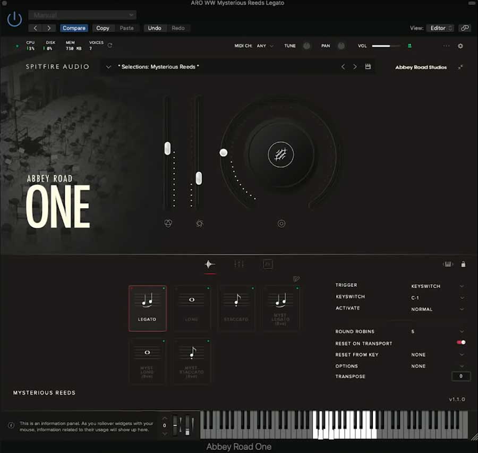
Task: Select previous Spitfire preset arrow
Action: (x=343, y=67)
